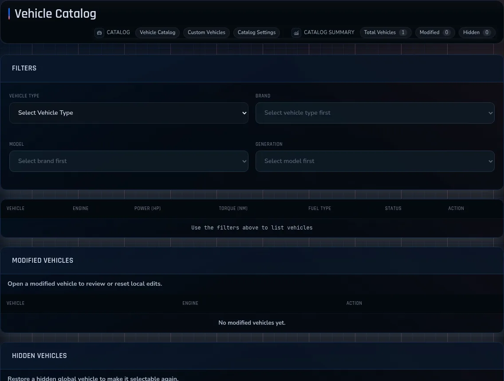This screenshot has width=504, height=381.
Task: Click the car icon beside CATALOG
Action: pyautogui.click(x=99, y=33)
